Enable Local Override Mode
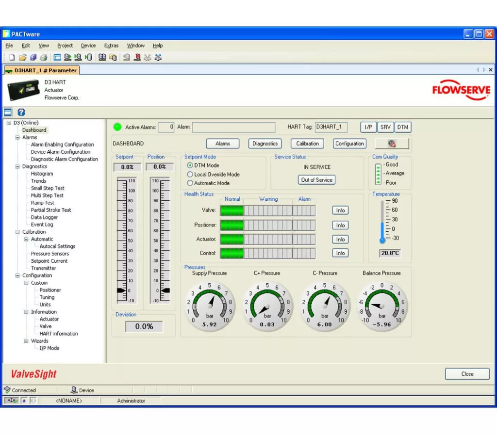497x434 pixels. pyautogui.click(x=189, y=174)
